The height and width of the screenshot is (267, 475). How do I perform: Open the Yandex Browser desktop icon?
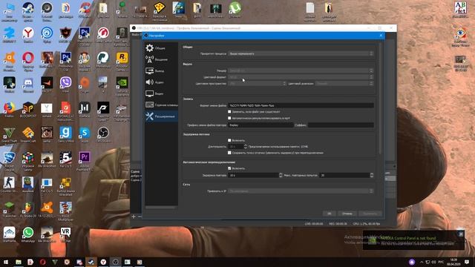pyautogui.click(x=28, y=35)
